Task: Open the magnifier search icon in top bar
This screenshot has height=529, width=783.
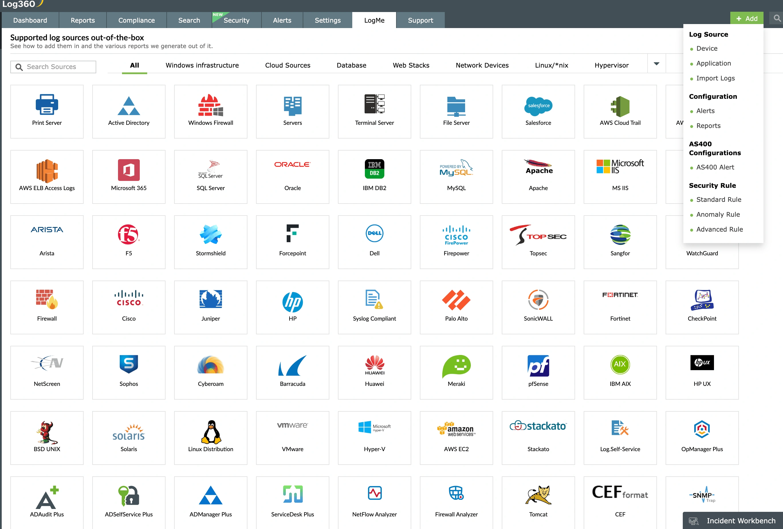Action: point(777,19)
